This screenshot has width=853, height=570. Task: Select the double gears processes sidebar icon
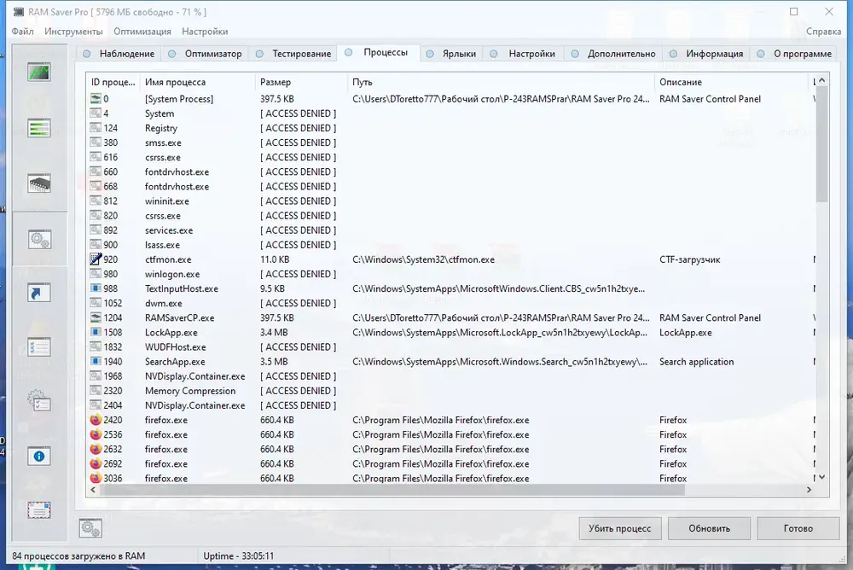39,239
